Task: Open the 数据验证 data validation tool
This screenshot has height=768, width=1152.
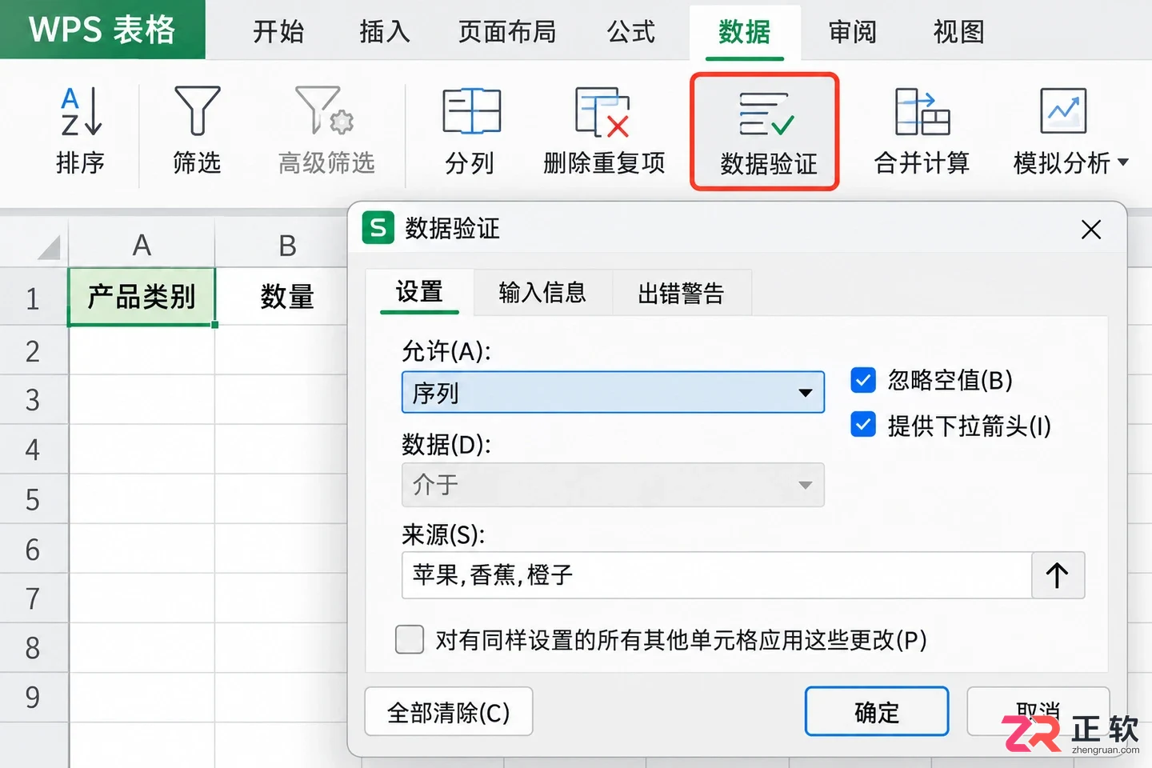Action: [x=765, y=132]
